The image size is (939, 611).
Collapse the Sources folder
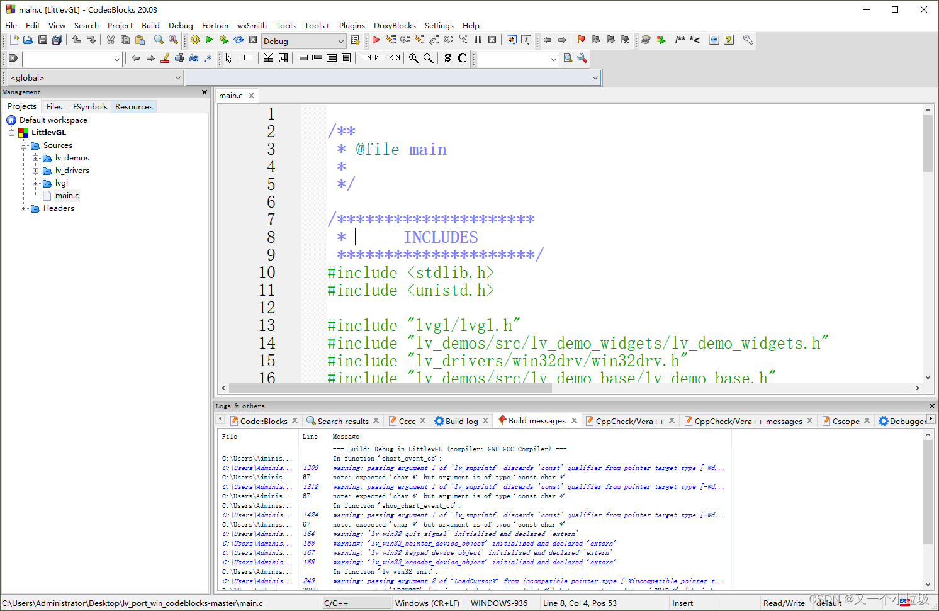point(24,145)
